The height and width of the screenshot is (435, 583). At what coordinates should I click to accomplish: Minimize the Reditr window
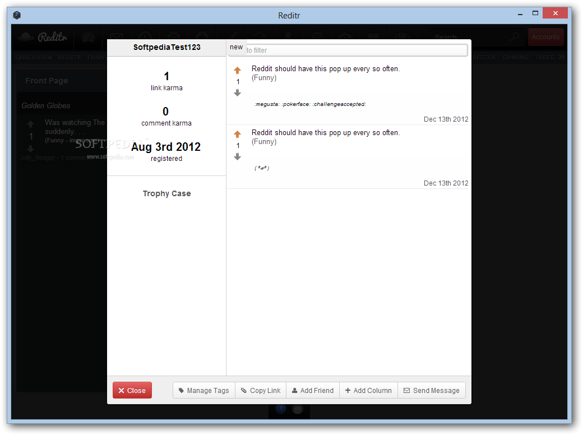pyautogui.click(x=520, y=14)
